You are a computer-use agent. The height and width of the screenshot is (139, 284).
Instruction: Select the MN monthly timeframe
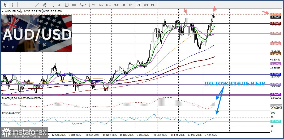(153, 5)
